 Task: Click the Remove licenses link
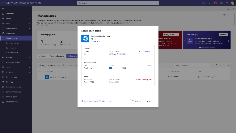point(148,52)
